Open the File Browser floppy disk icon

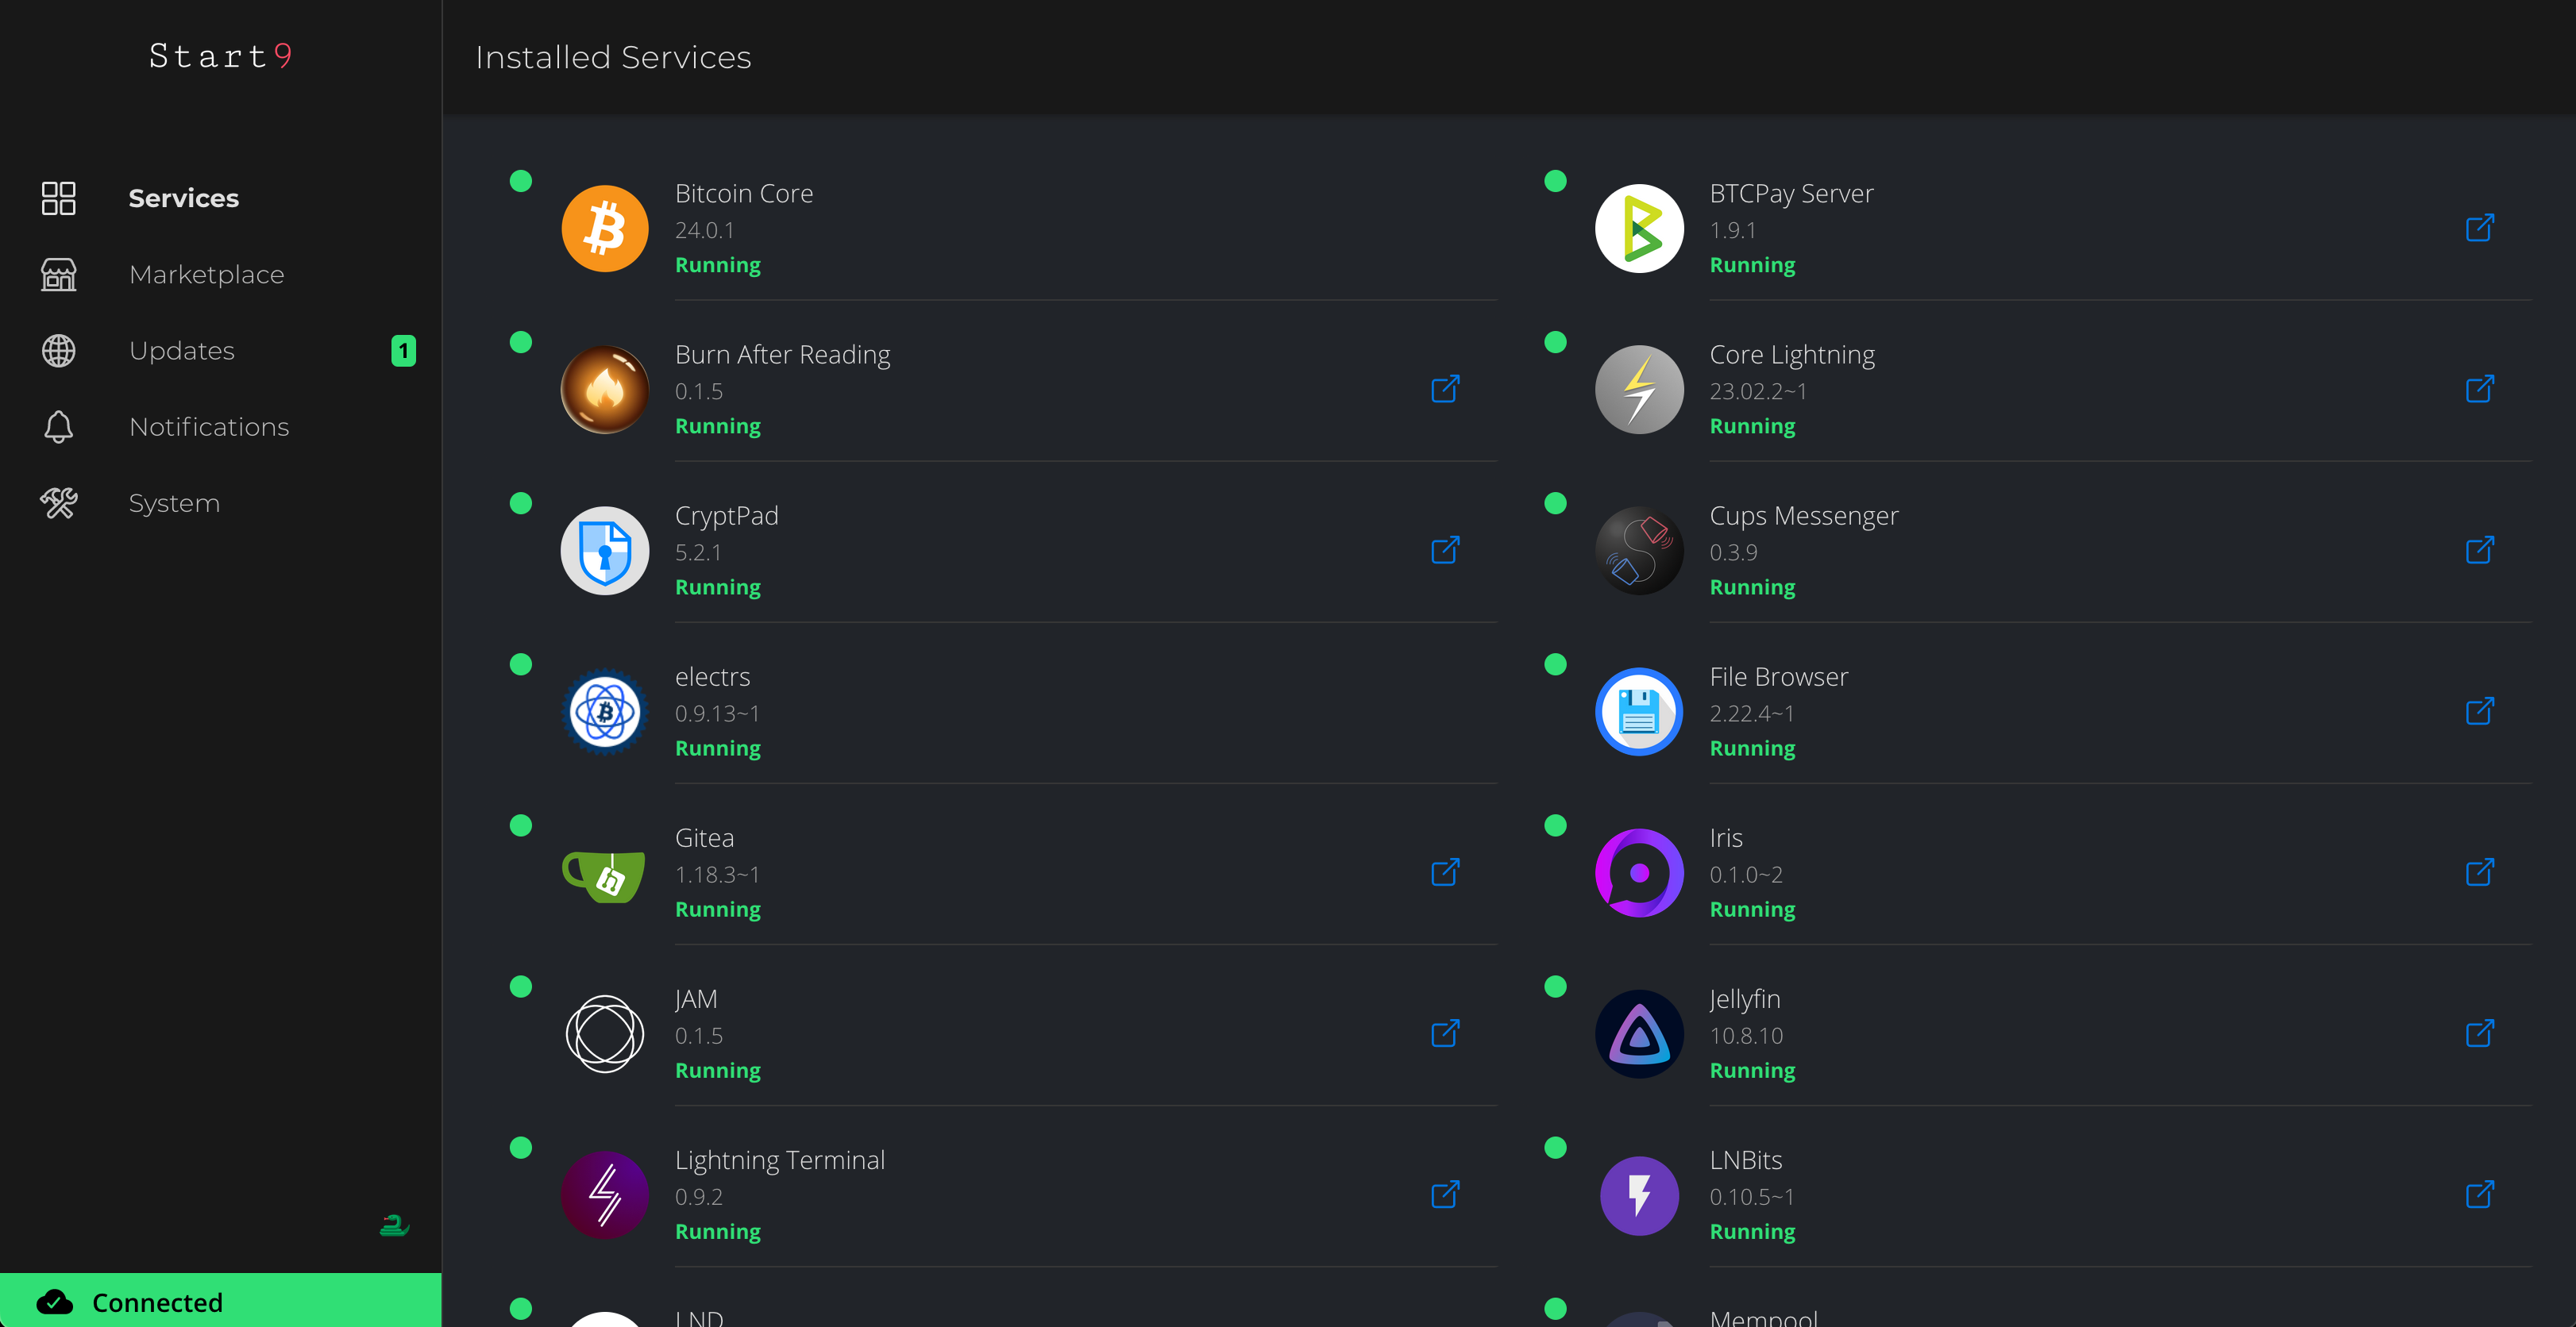point(1639,711)
